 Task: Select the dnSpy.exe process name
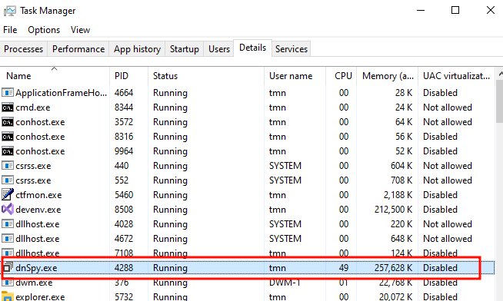point(36,268)
